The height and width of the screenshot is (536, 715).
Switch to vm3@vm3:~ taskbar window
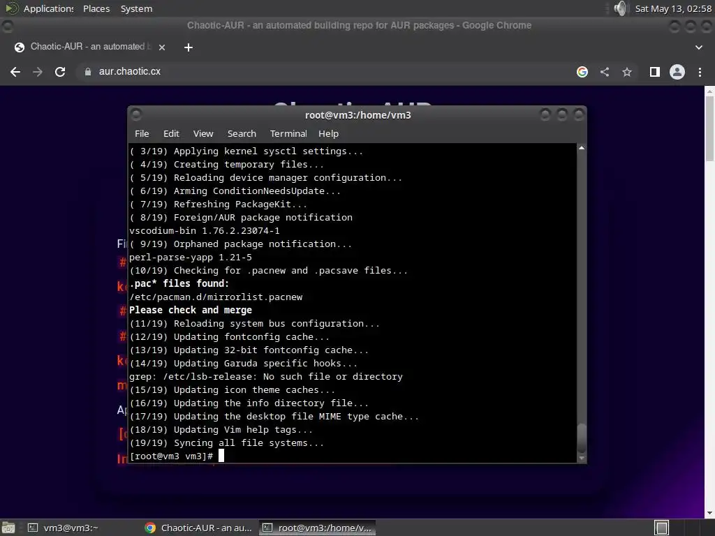point(63,528)
